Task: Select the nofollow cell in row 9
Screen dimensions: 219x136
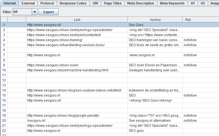Action: (x=201, y=65)
